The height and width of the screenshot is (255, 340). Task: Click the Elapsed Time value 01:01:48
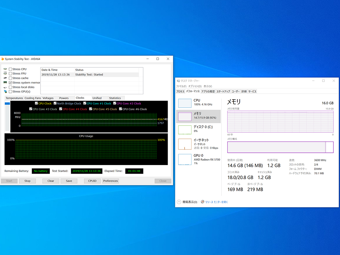click(x=134, y=171)
